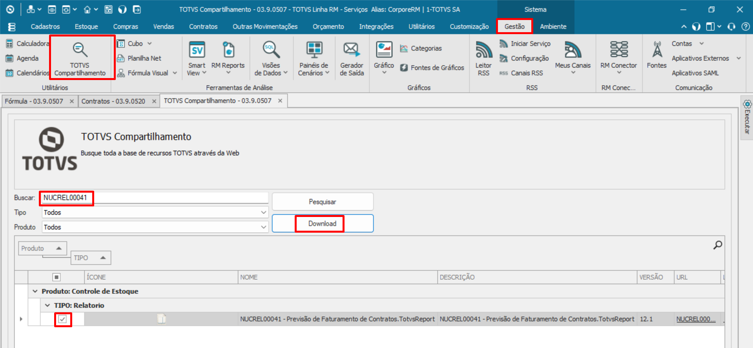Open Meus Canais
Image resolution: width=753 pixels, height=348 pixels.
(572, 58)
